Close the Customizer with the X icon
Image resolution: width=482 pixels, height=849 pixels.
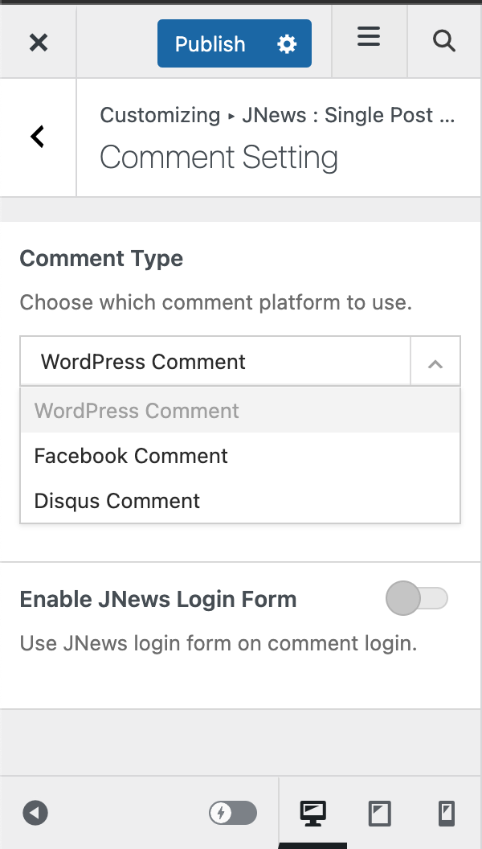point(38,43)
